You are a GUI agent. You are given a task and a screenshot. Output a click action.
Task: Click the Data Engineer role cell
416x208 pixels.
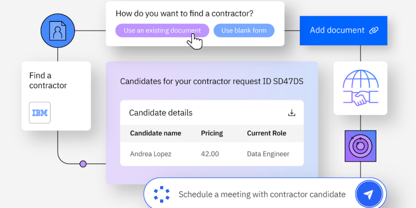268,154
